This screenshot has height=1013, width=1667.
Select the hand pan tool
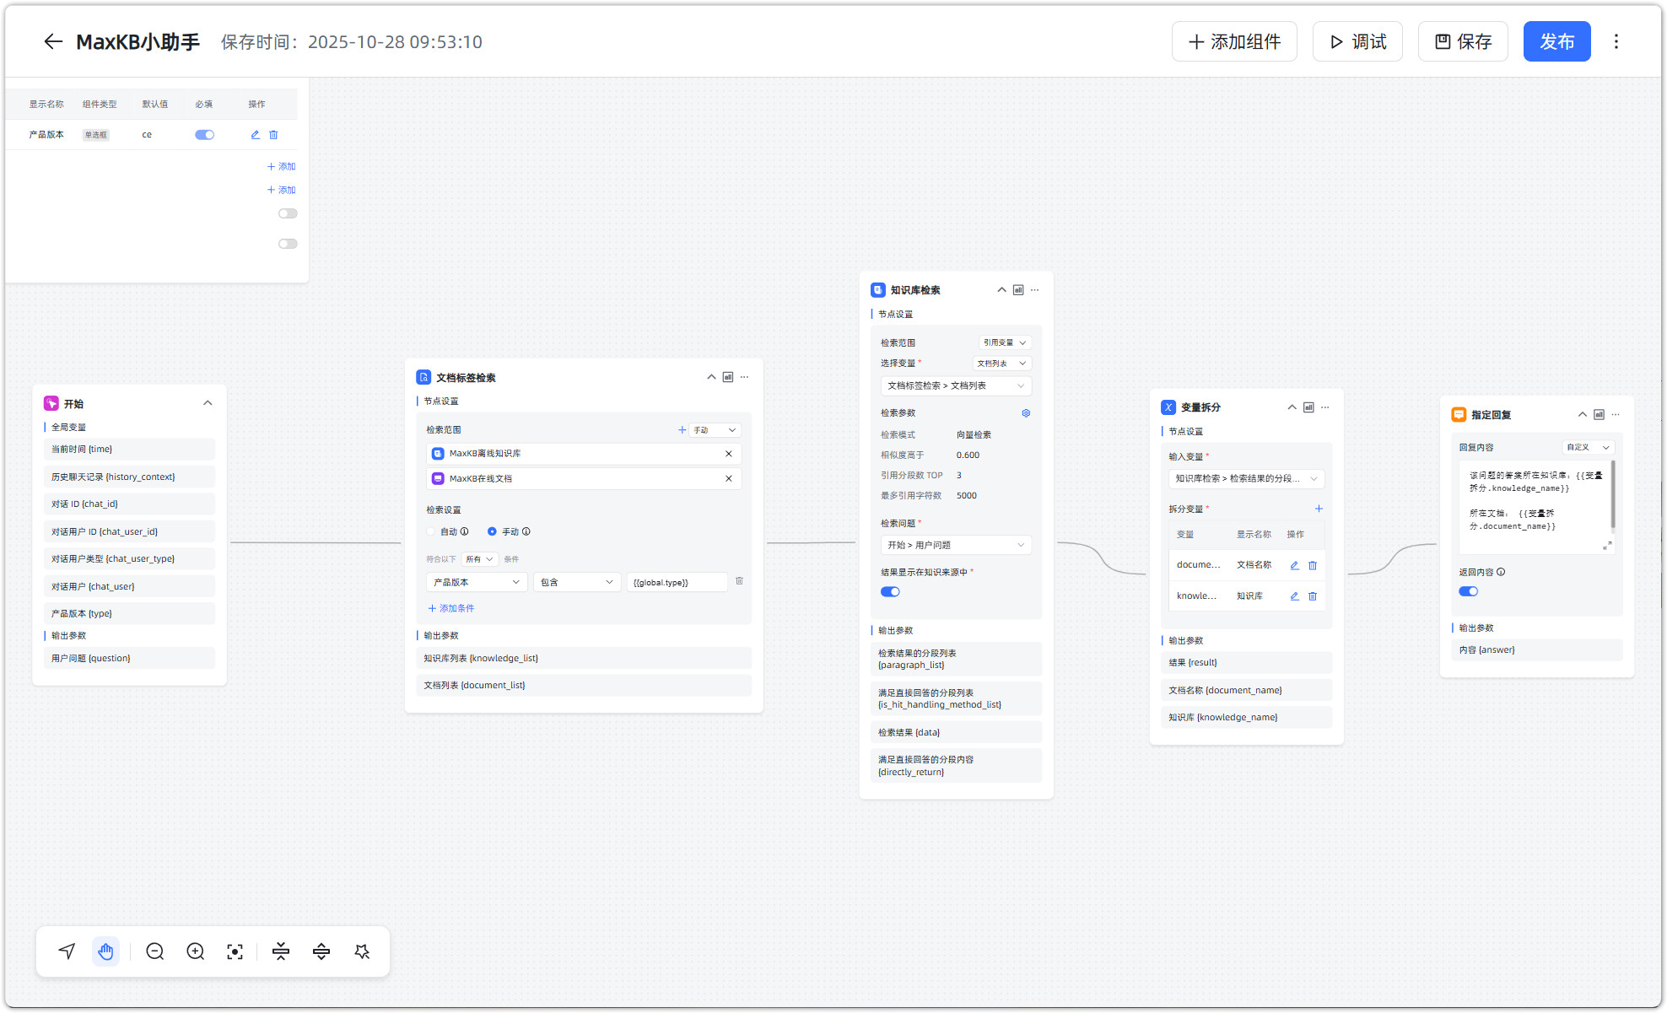(105, 951)
